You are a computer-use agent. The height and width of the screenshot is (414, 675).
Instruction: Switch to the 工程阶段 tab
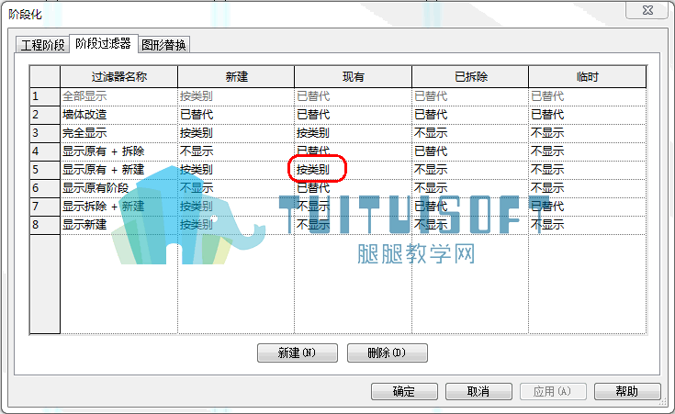pyautogui.click(x=42, y=45)
